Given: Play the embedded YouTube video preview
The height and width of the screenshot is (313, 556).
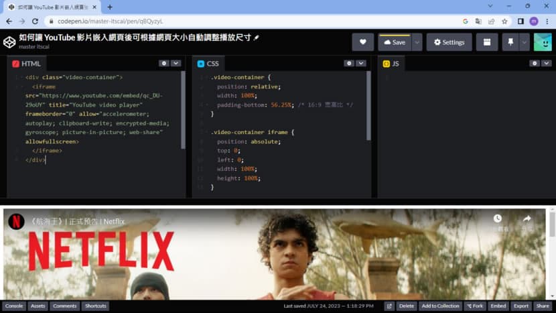Looking at the screenshot, I should click(x=275, y=254).
